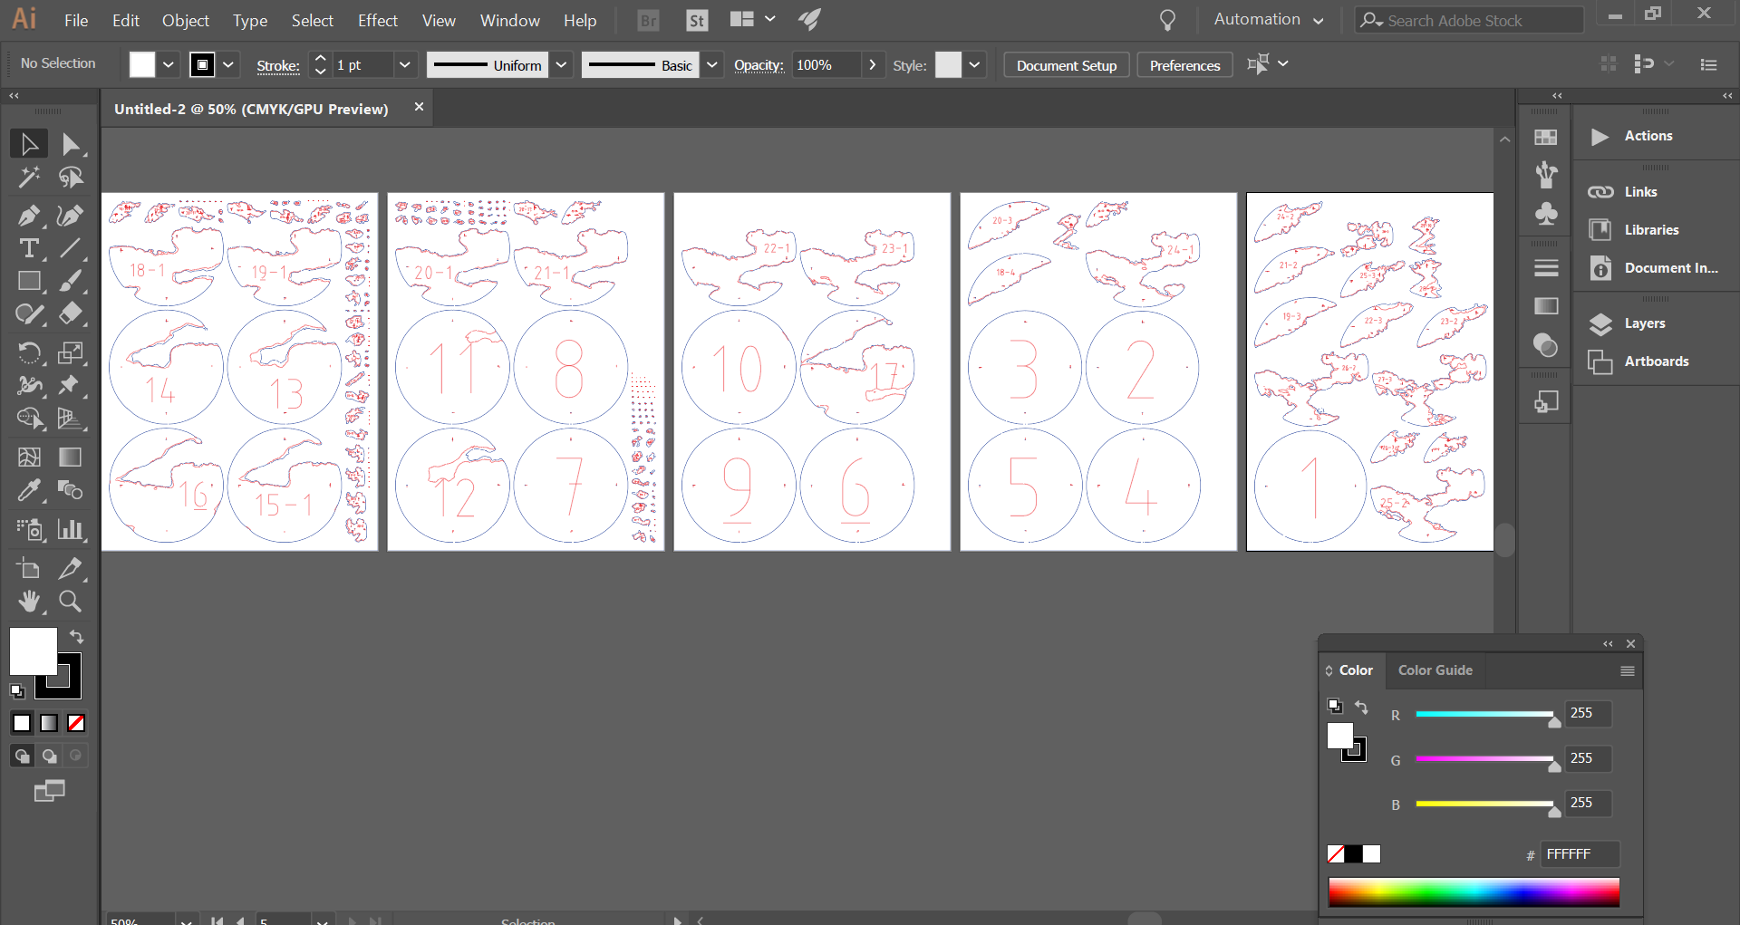The width and height of the screenshot is (1740, 925).
Task: Select the Shape Builder tool
Action: (x=29, y=419)
